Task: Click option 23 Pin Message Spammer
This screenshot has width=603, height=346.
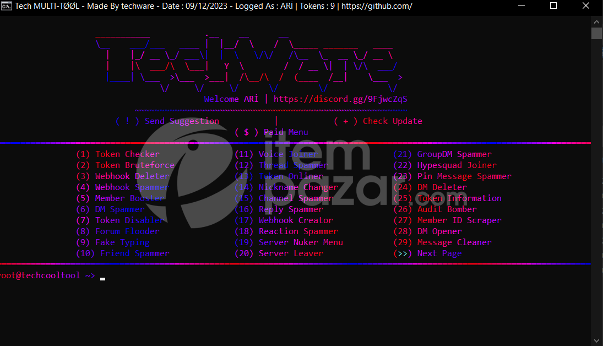Action: 452,176
